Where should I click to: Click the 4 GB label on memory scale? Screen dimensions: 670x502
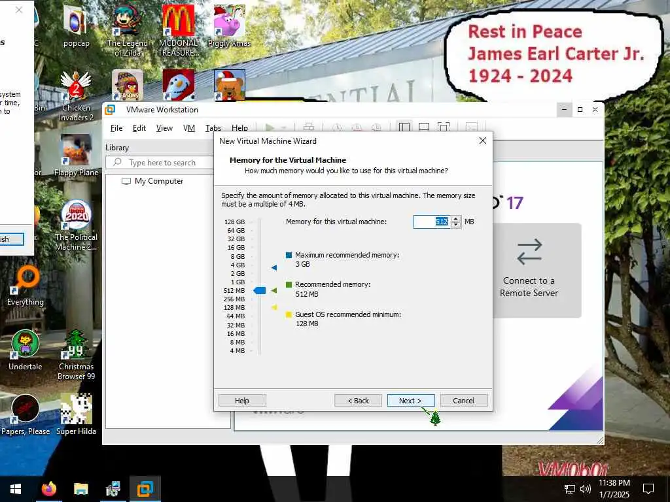tap(238, 265)
